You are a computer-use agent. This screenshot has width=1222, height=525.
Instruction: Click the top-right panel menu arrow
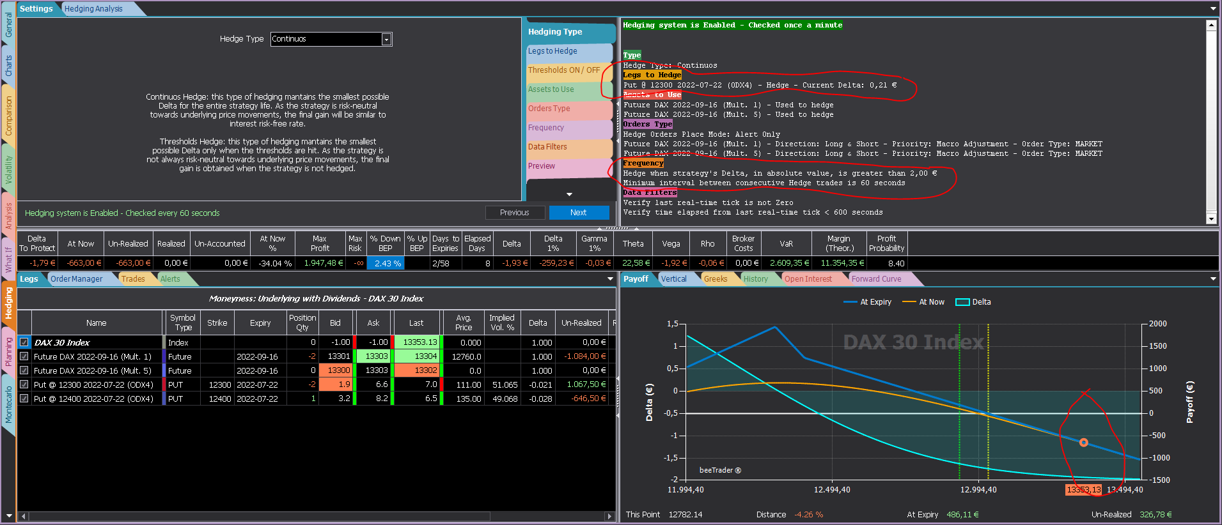click(1213, 9)
